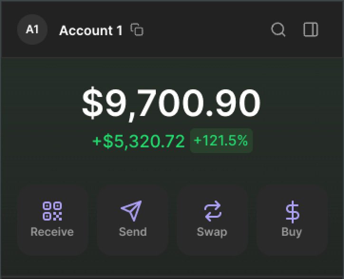This screenshot has width=344, height=279.
Task: Select the Receive tile background
Action: tap(53, 220)
